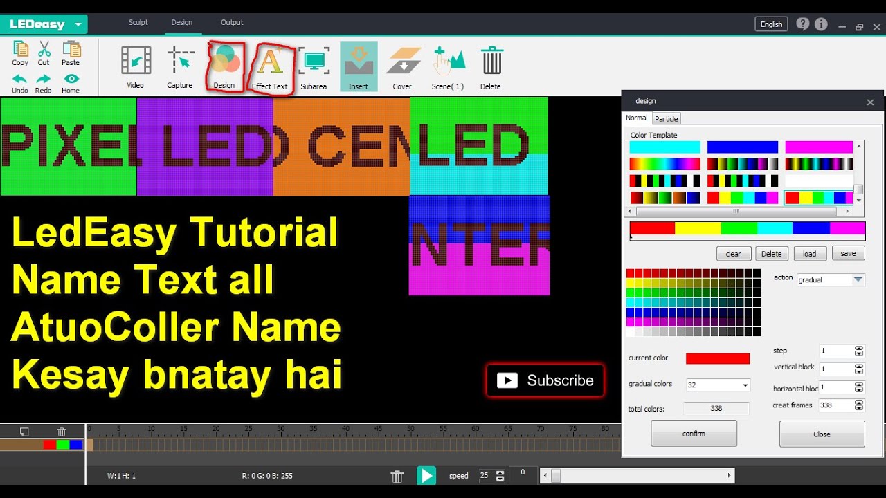Viewport: 886px width, 498px height.
Task: Open the Video tool
Action: [x=136, y=61]
